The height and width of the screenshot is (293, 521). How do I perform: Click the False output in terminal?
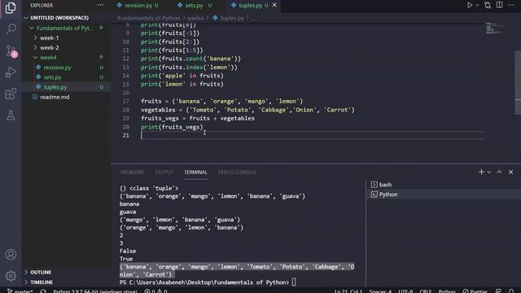point(128,251)
